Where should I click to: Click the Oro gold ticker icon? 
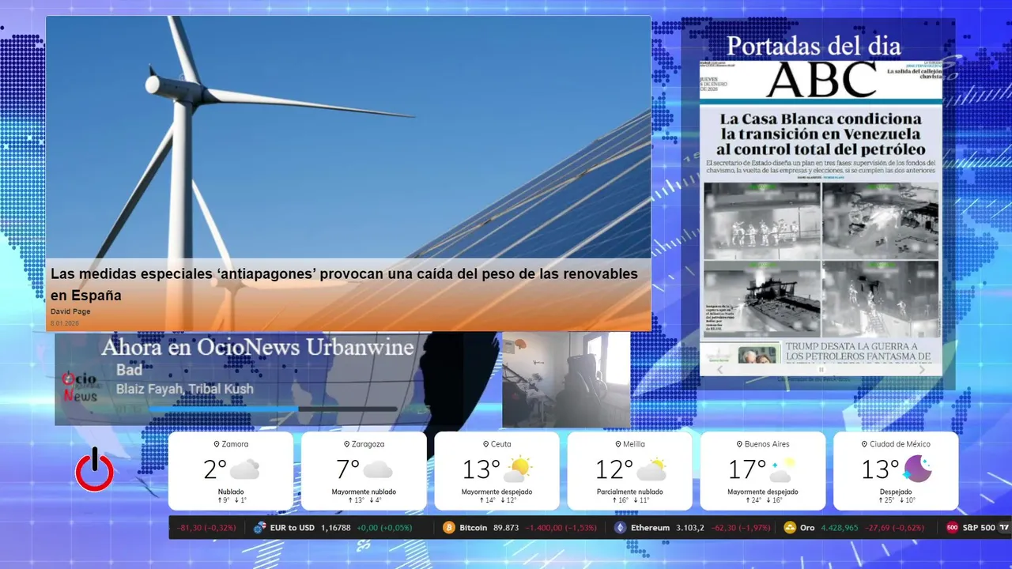pos(790,528)
